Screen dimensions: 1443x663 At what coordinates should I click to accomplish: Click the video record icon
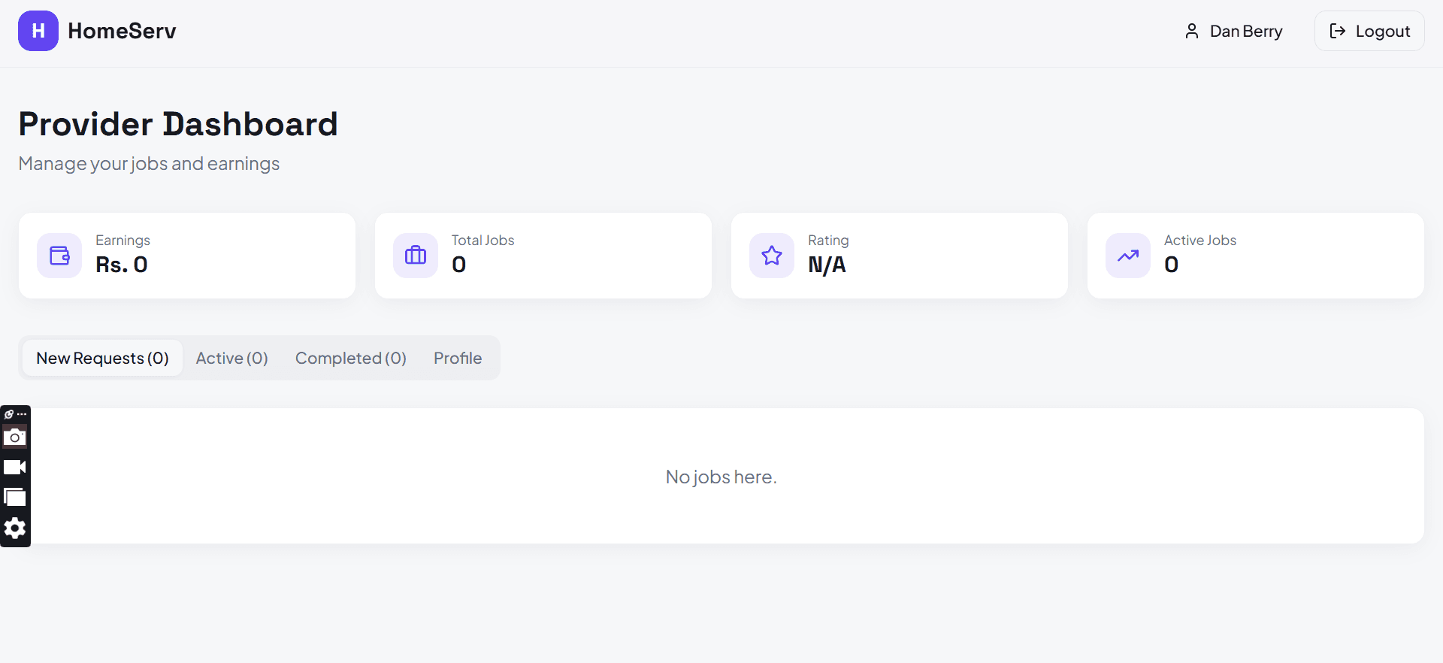click(x=15, y=468)
